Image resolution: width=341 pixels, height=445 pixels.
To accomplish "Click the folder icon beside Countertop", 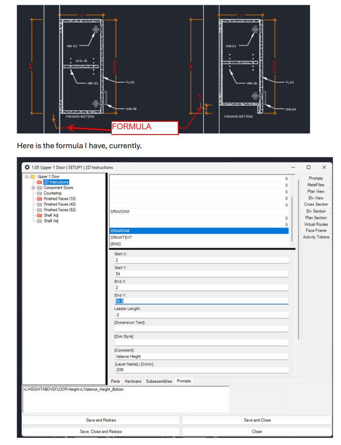I will (40, 193).
